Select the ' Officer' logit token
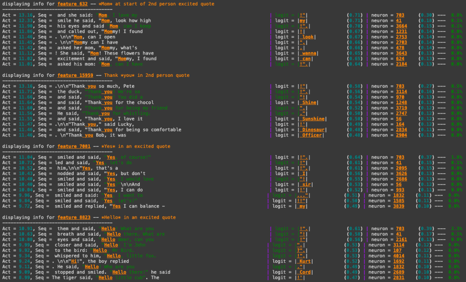This screenshot has height=282, width=466. 311,135
